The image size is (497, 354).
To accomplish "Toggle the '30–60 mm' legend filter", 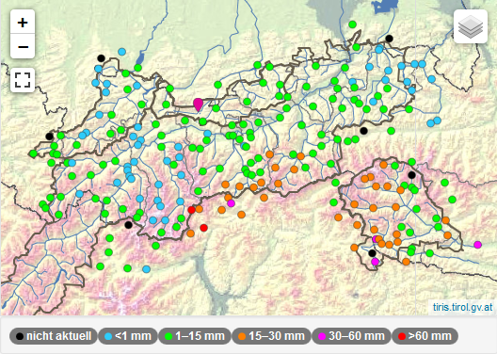I will pyautogui.click(x=351, y=336).
